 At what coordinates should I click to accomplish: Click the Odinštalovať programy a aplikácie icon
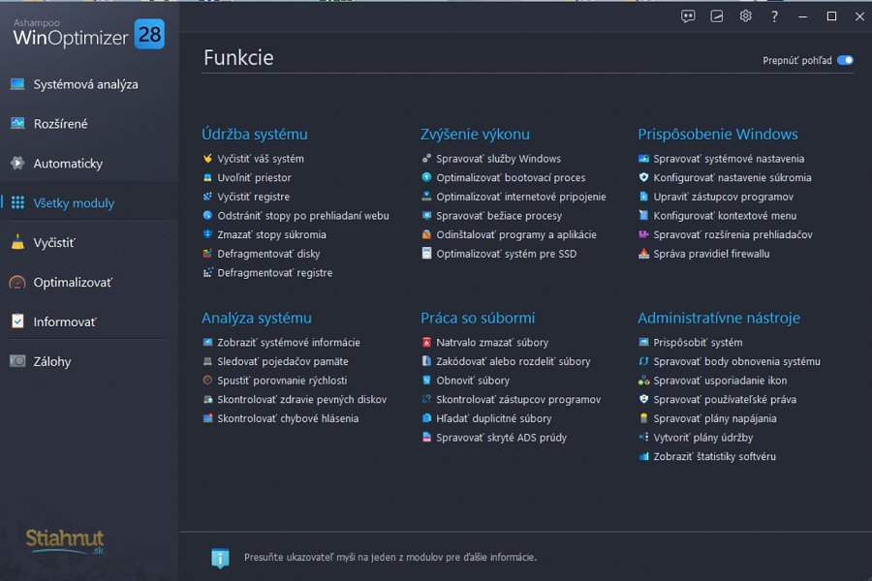pyautogui.click(x=426, y=234)
